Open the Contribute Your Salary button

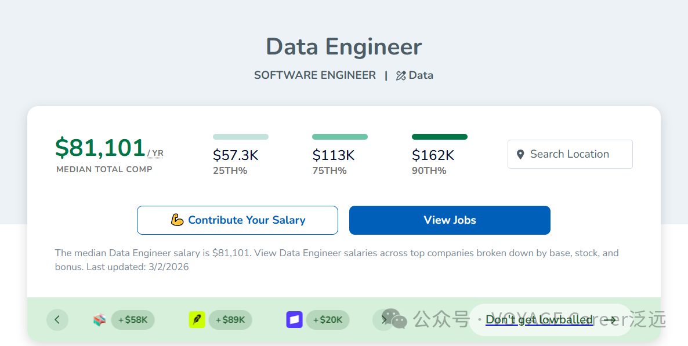[x=237, y=220]
